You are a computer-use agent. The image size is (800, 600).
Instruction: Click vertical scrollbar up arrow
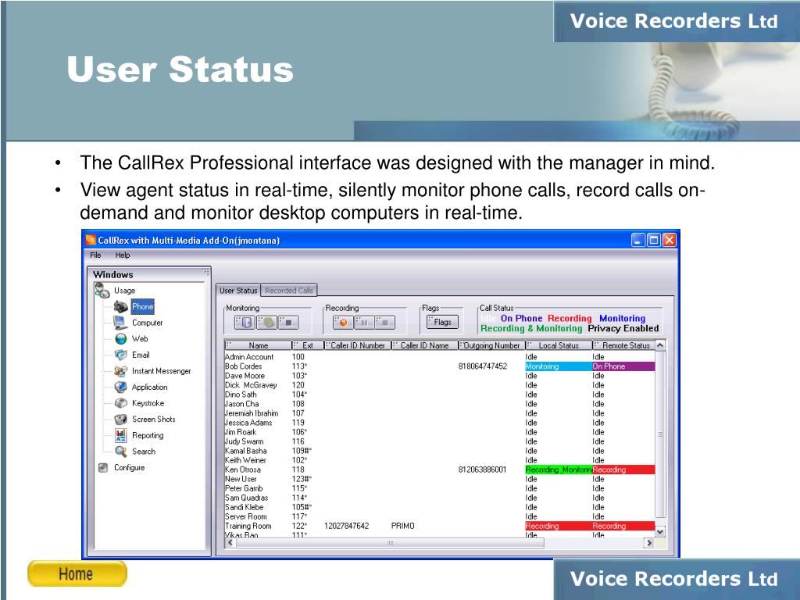[x=660, y=345]
